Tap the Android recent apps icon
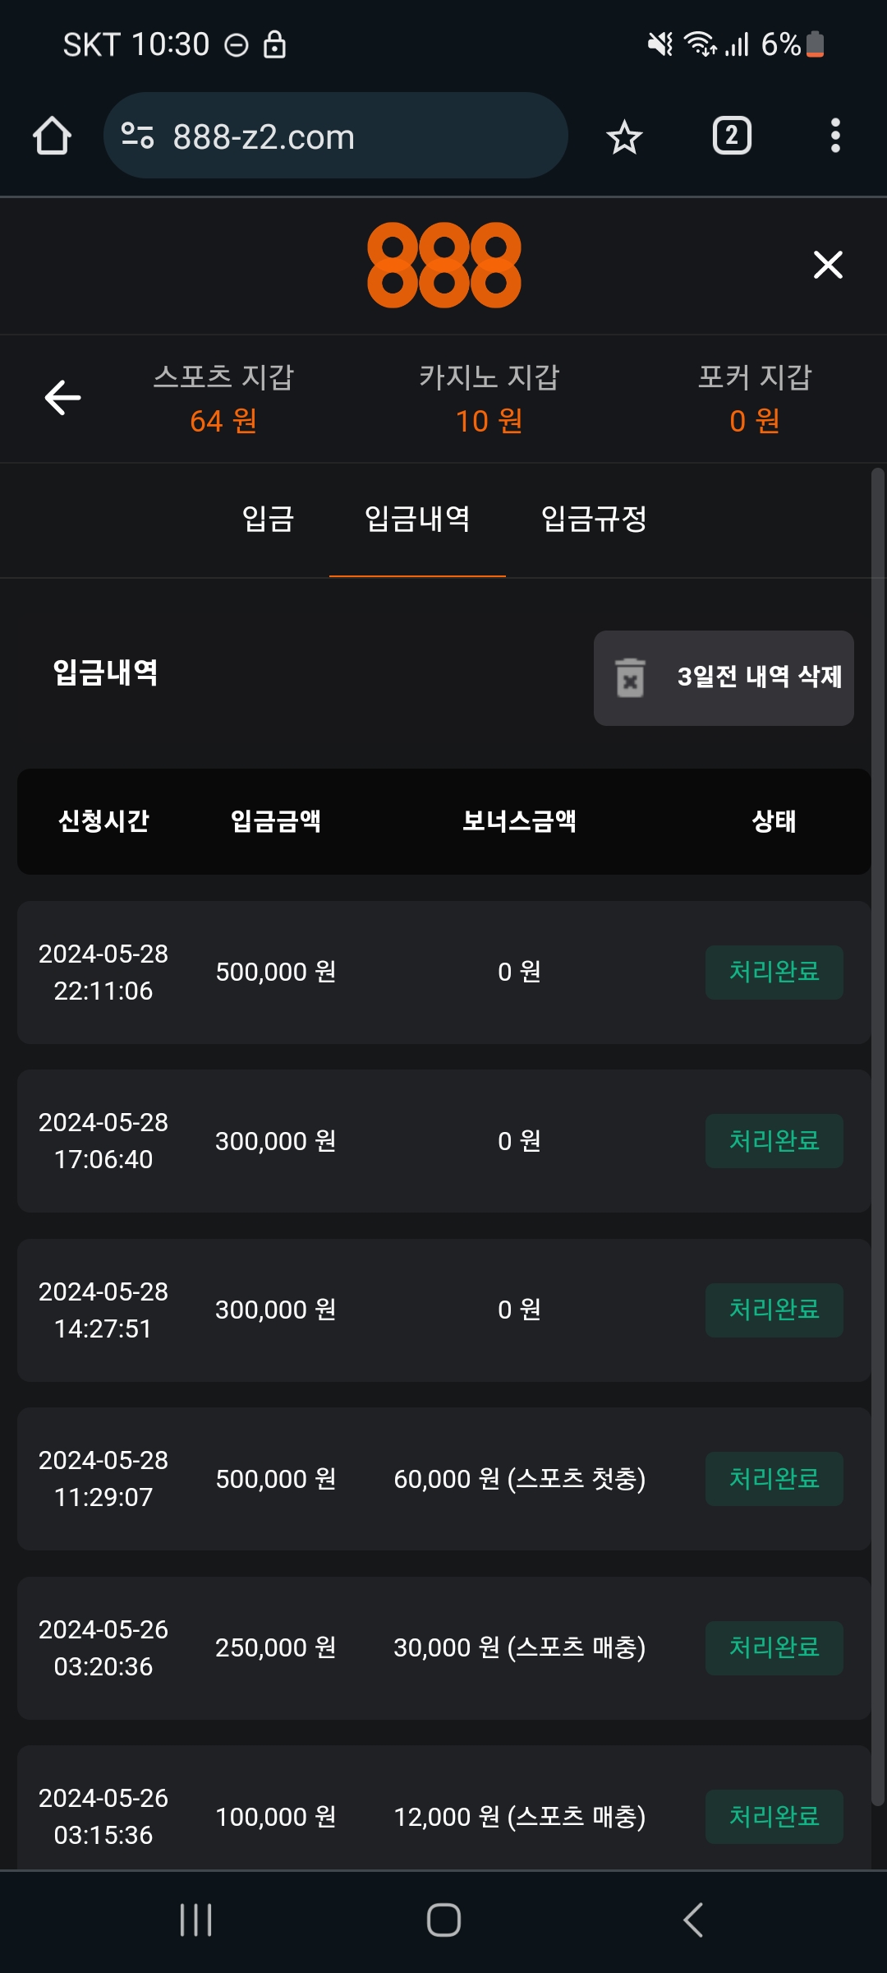Image resolution: width=887 pixels, height=1973 pixels. [196, 1920]
